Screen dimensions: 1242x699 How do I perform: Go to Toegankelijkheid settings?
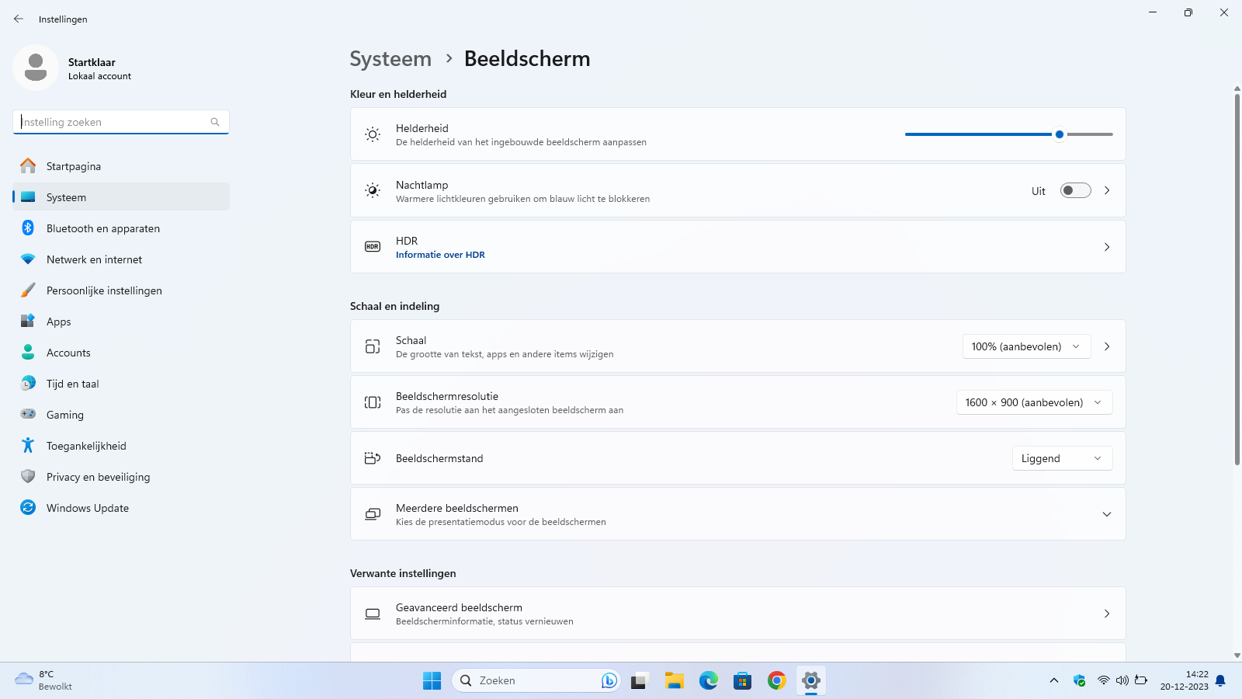tap(85, 446)
